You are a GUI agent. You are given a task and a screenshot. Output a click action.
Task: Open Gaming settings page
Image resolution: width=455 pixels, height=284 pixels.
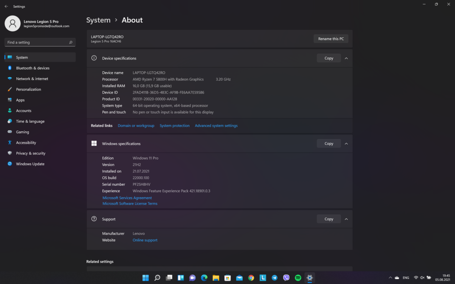coord(40,132)
